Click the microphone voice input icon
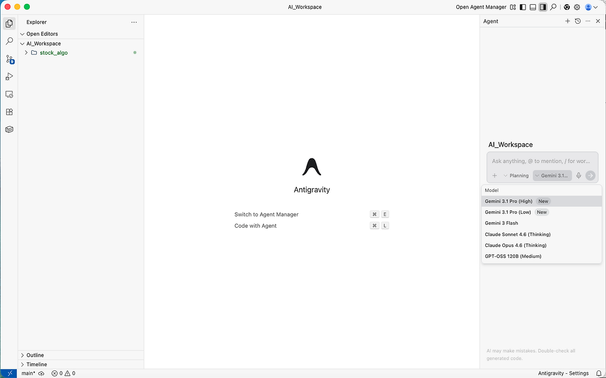The width and height of the screenshot is (606, 378). tap(579, 176)
